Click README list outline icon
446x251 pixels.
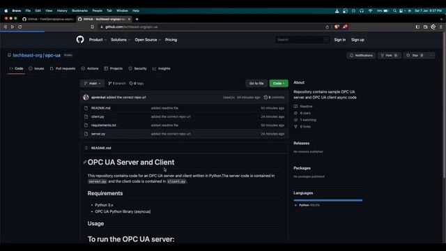(86, 148)
